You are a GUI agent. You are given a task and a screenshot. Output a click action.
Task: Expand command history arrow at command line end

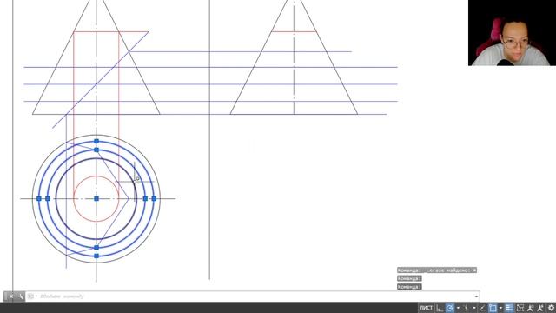[476, 296]
